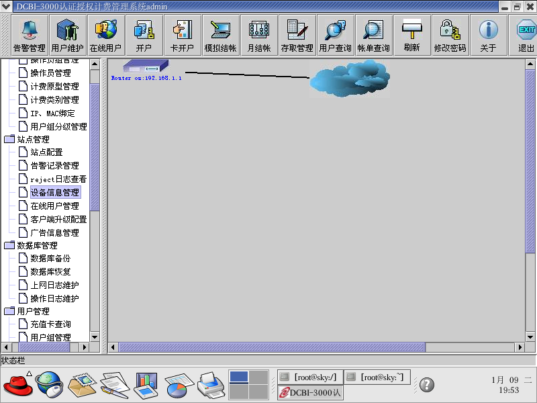Click the 开户 account opening icon

pos(144,36)
